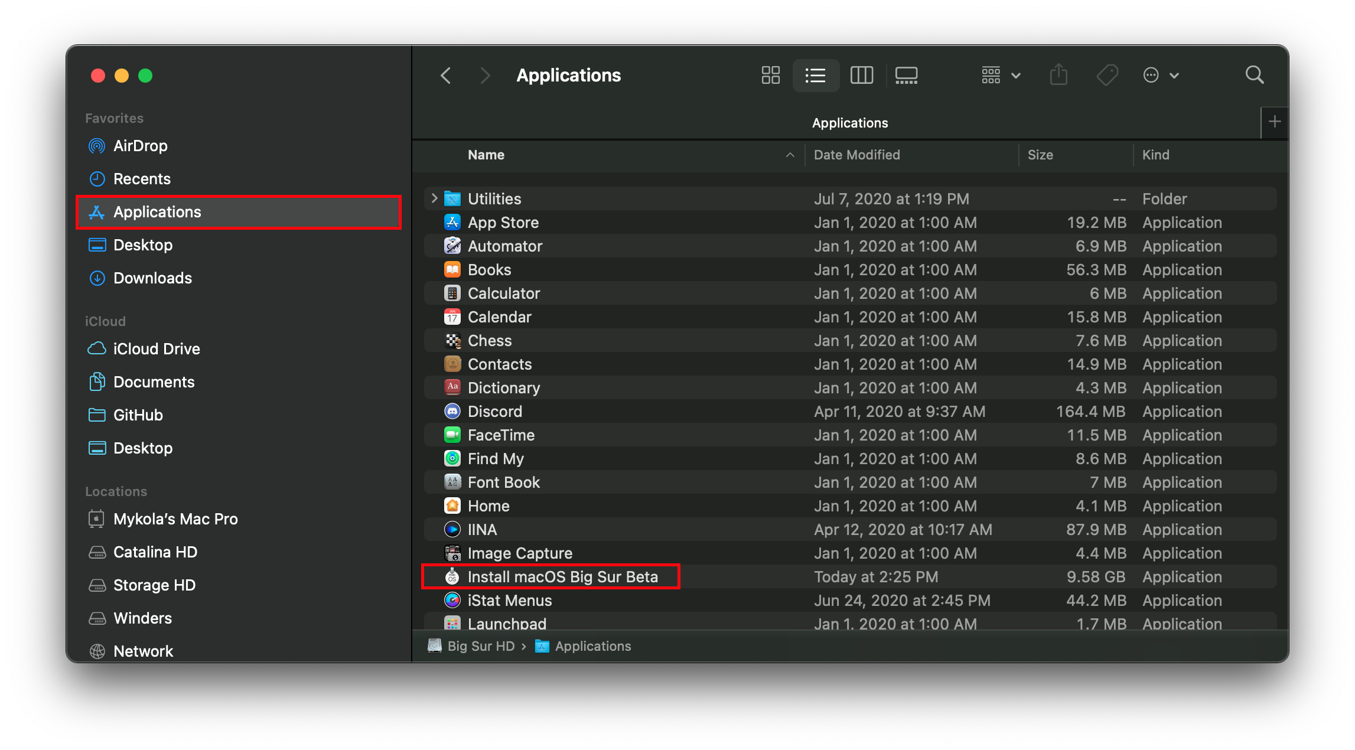Click the App Store icon

[x=452, y=222]
